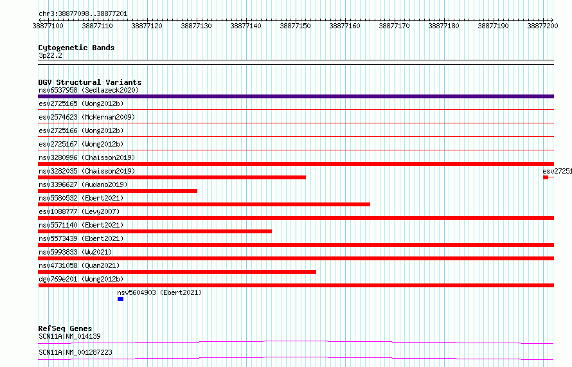Click the esv1088777 (Levy2007) label
This screenshot has height=367, width=572.
point(79,211)
